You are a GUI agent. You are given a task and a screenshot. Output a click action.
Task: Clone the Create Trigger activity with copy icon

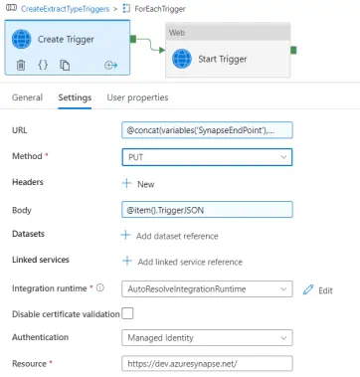coord(65,65)
